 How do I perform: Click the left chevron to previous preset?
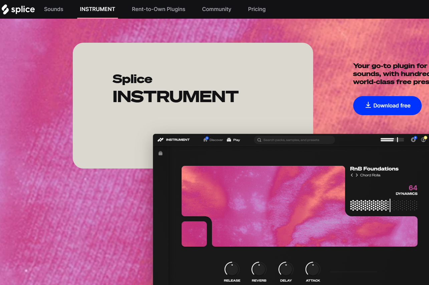coord(352,175)
